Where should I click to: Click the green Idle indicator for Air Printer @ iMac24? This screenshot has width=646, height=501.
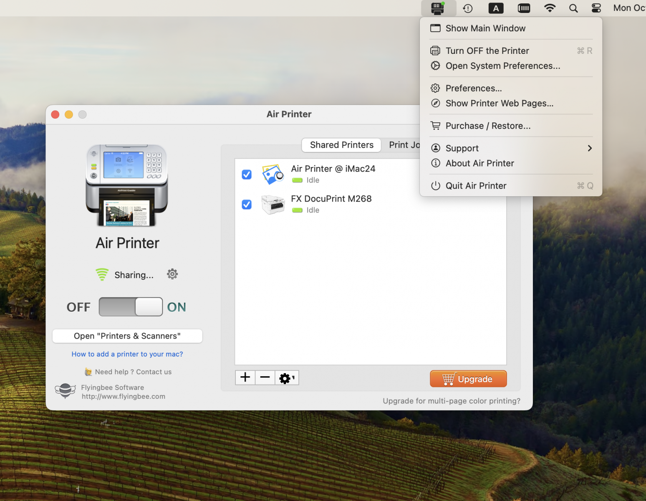coord(297,180)
